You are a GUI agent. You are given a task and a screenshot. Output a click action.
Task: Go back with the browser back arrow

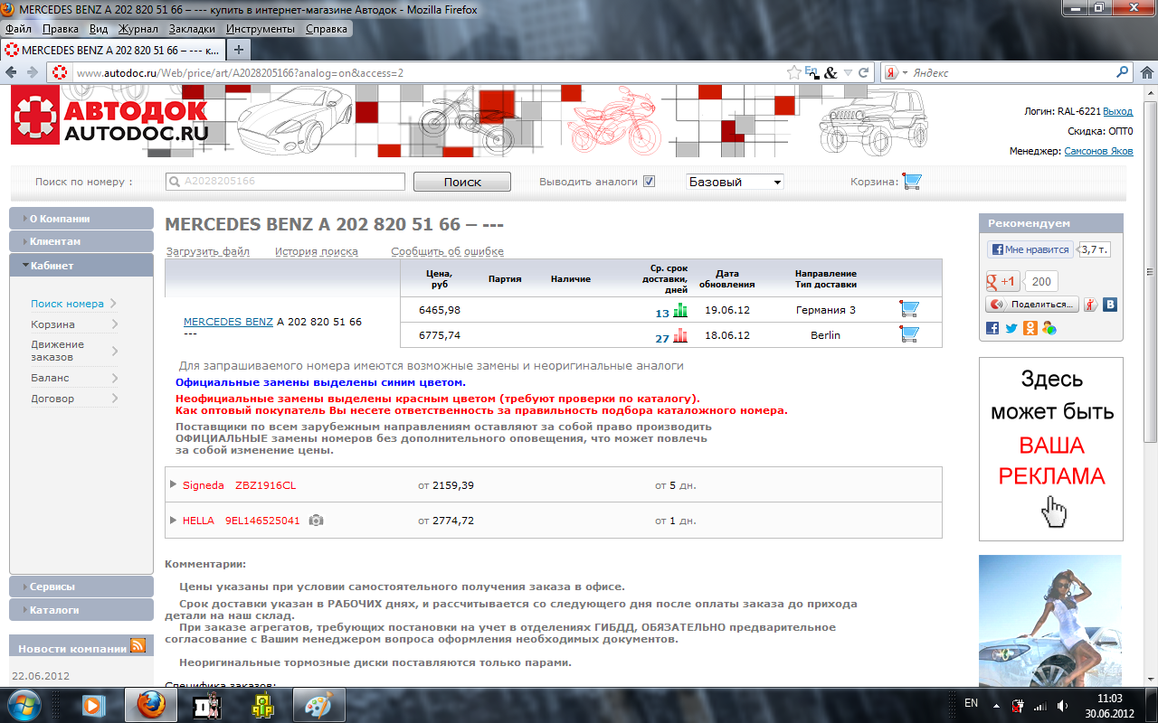[x=12, y=72]
